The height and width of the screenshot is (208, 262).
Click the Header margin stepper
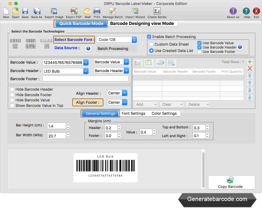click(119, 128)
